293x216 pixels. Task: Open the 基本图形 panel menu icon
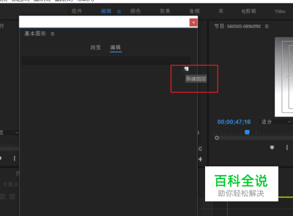pyautogui.click(x=52, y=34)
